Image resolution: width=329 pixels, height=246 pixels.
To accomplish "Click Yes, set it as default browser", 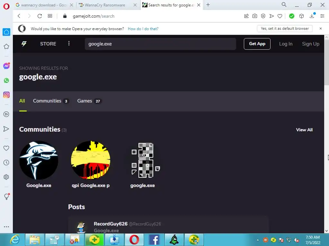I will click(285, 29).
